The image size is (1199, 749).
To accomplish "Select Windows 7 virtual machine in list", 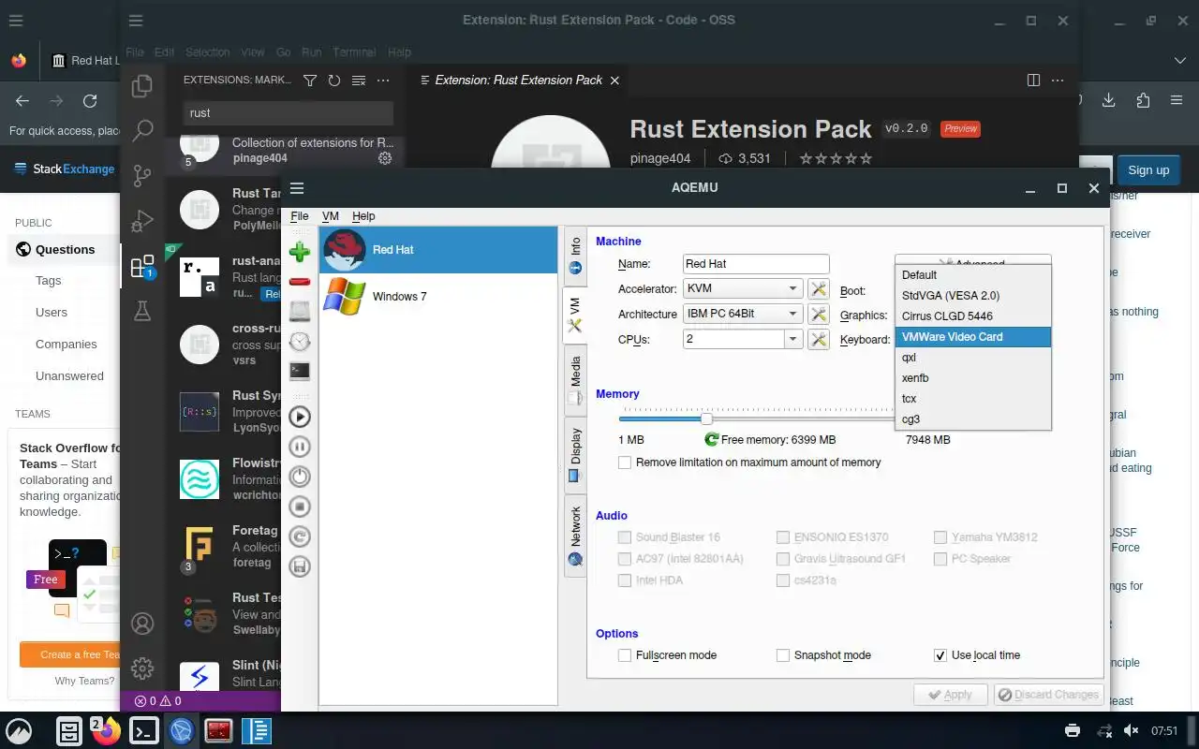I will [x=438, y=297].
